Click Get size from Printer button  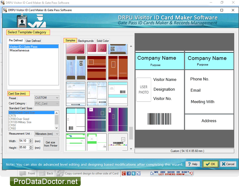pos(51,144)
